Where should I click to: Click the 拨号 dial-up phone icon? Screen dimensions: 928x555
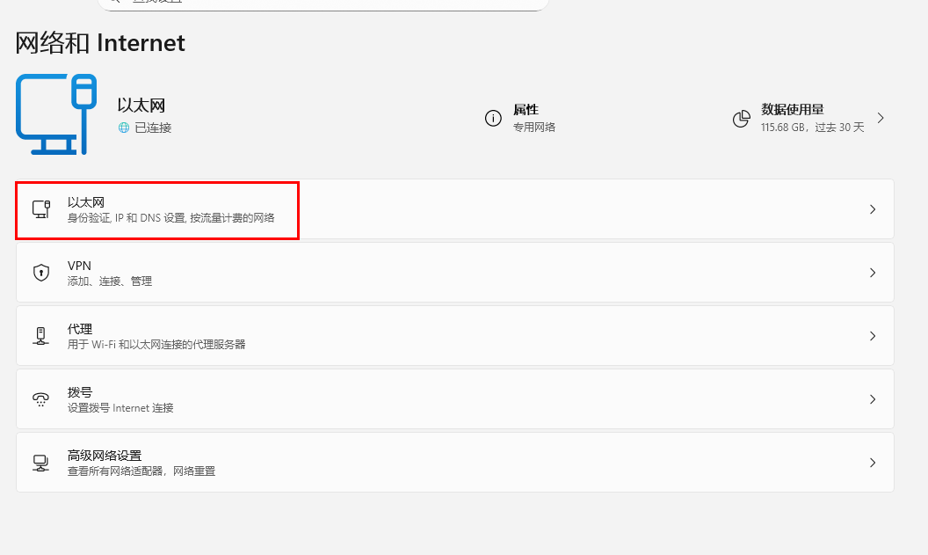pyautogui.click(x=40, y=398)
